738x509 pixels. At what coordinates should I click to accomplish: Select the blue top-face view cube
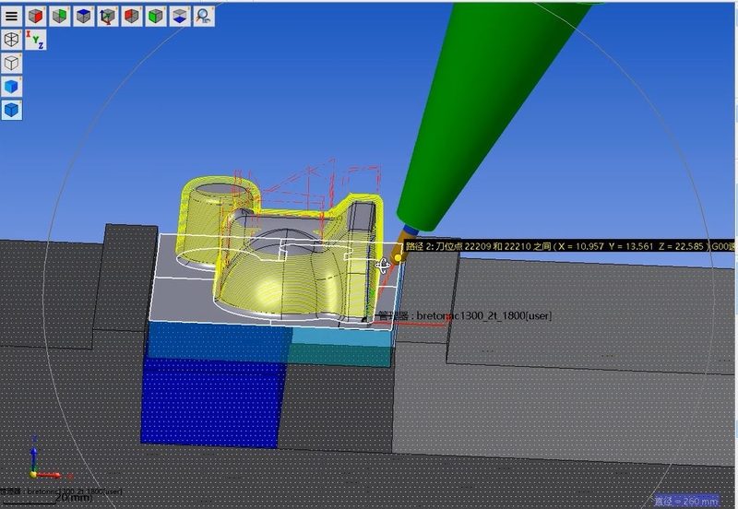pyautogui.click(x=84, y=16)
